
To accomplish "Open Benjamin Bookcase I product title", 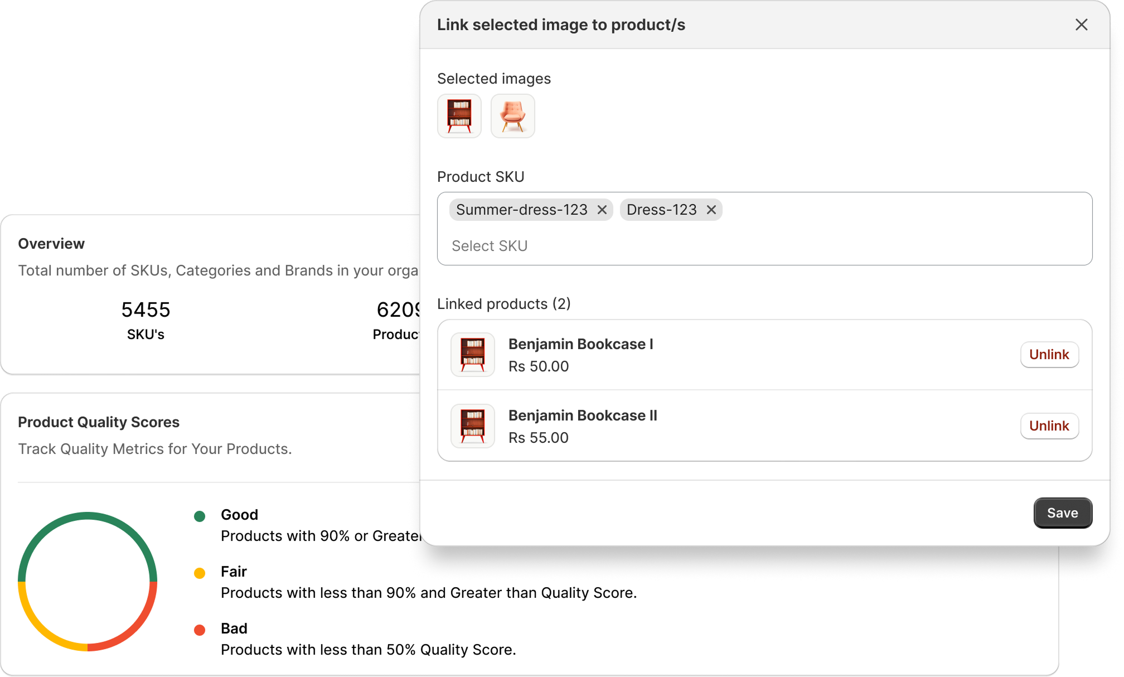I will tap(580, 344).
